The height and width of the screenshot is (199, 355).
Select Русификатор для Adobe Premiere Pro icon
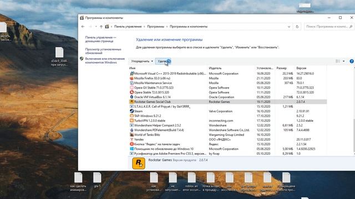pyautogui.click(x=132, y=154)
